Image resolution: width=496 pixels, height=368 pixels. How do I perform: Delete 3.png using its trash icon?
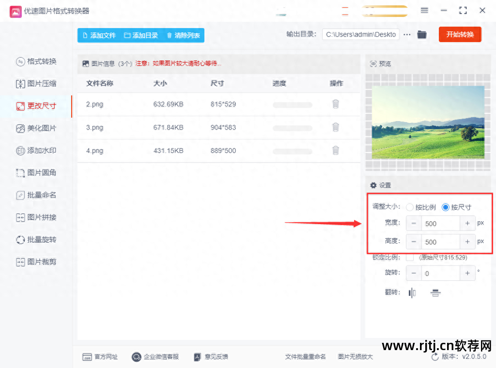coord(336,127)
